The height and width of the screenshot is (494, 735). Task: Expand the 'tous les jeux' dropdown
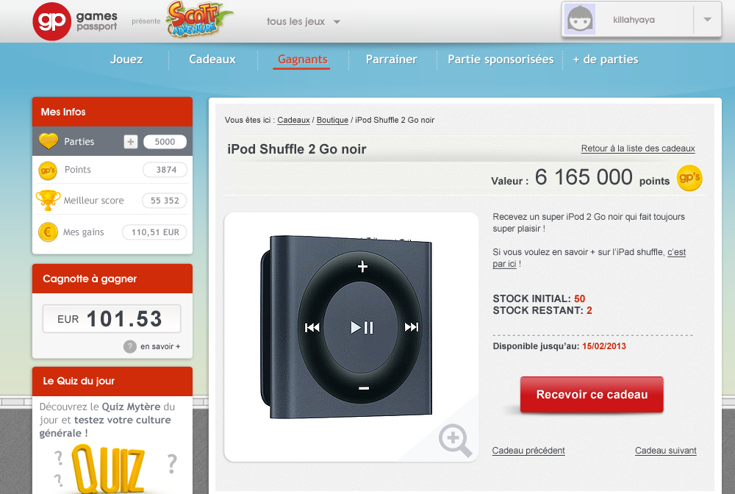point(304,21)
